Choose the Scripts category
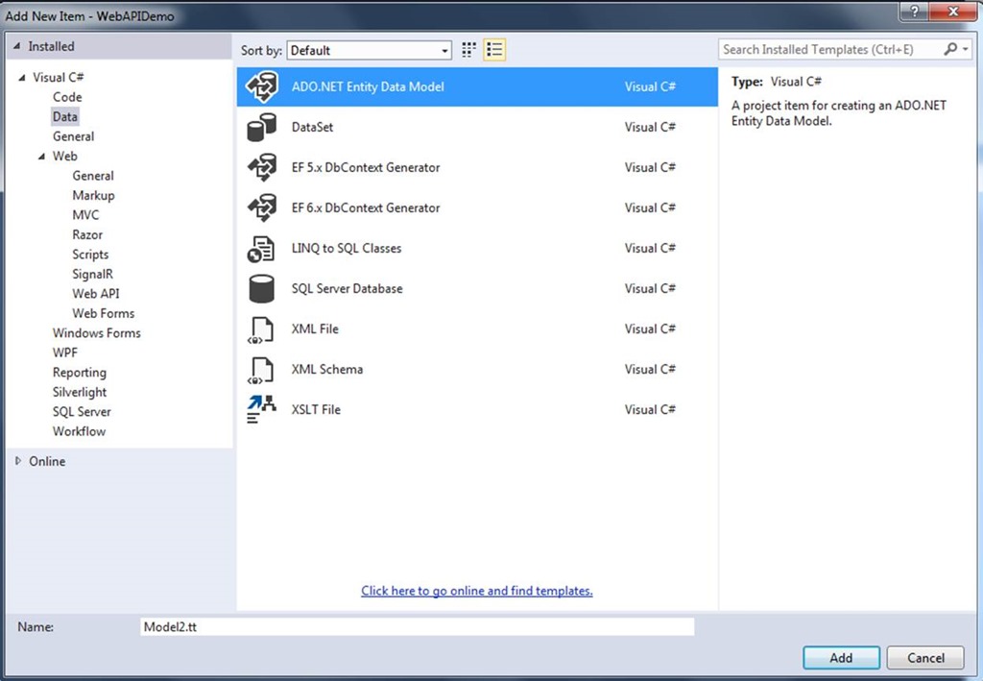This screenshot has width=983, height=681. (90, 255)
